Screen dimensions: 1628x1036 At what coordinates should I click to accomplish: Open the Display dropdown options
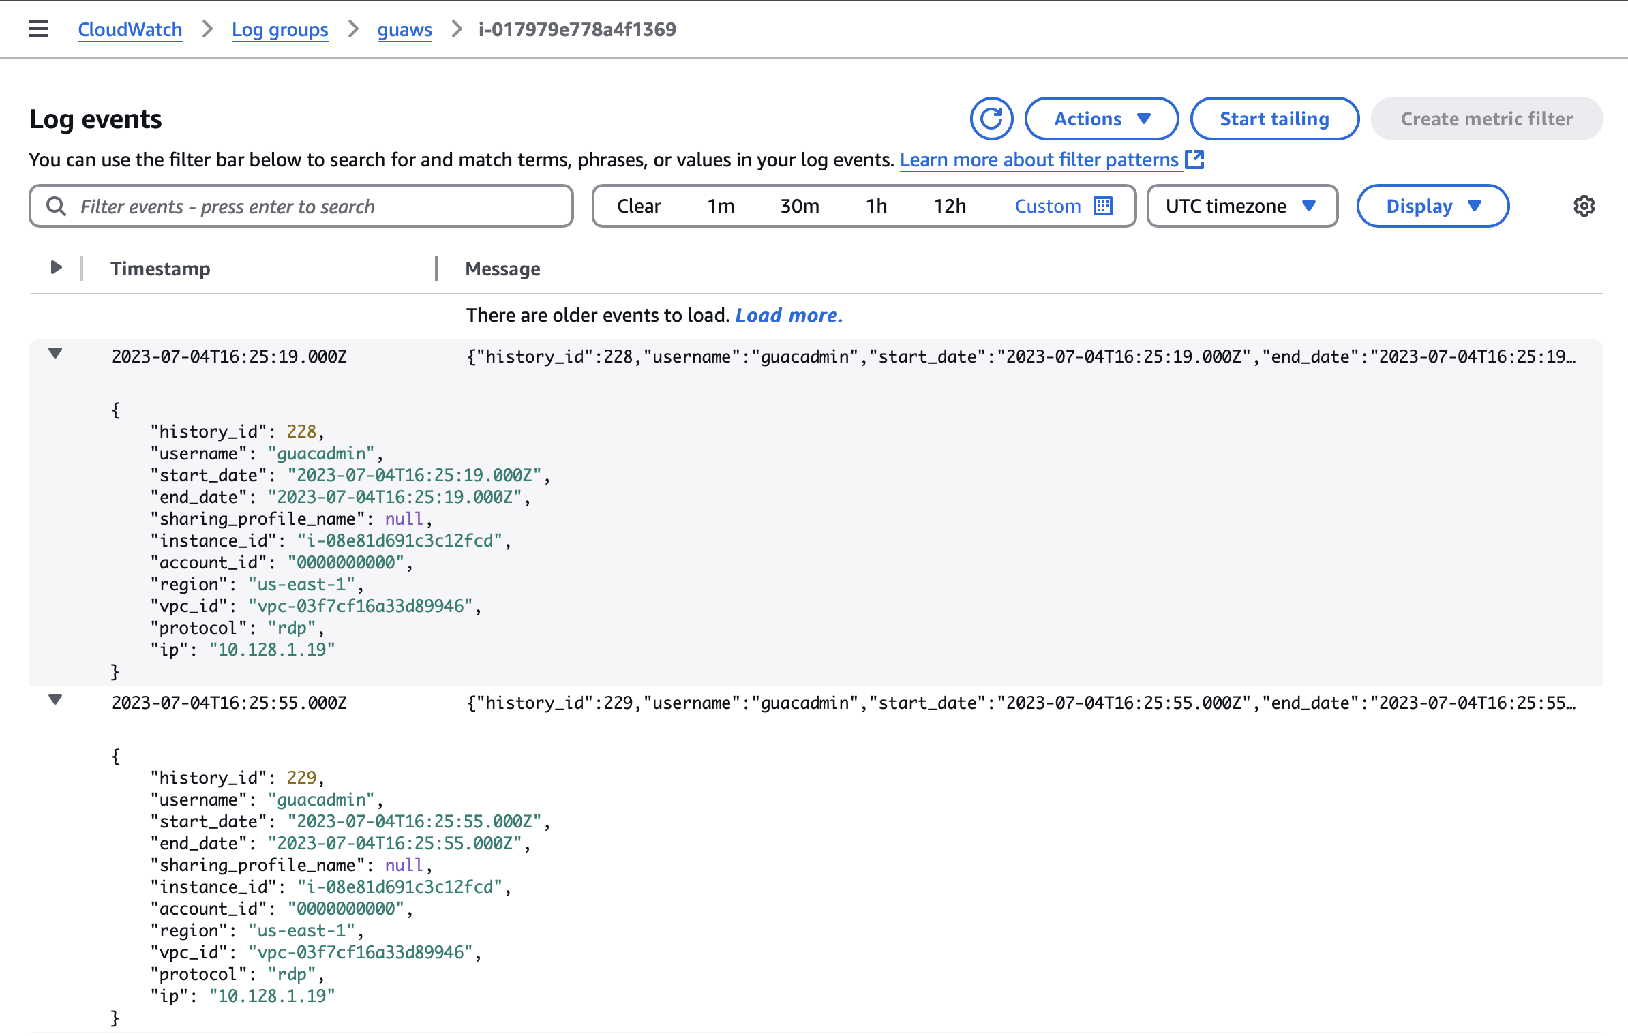pos(1432,205)
